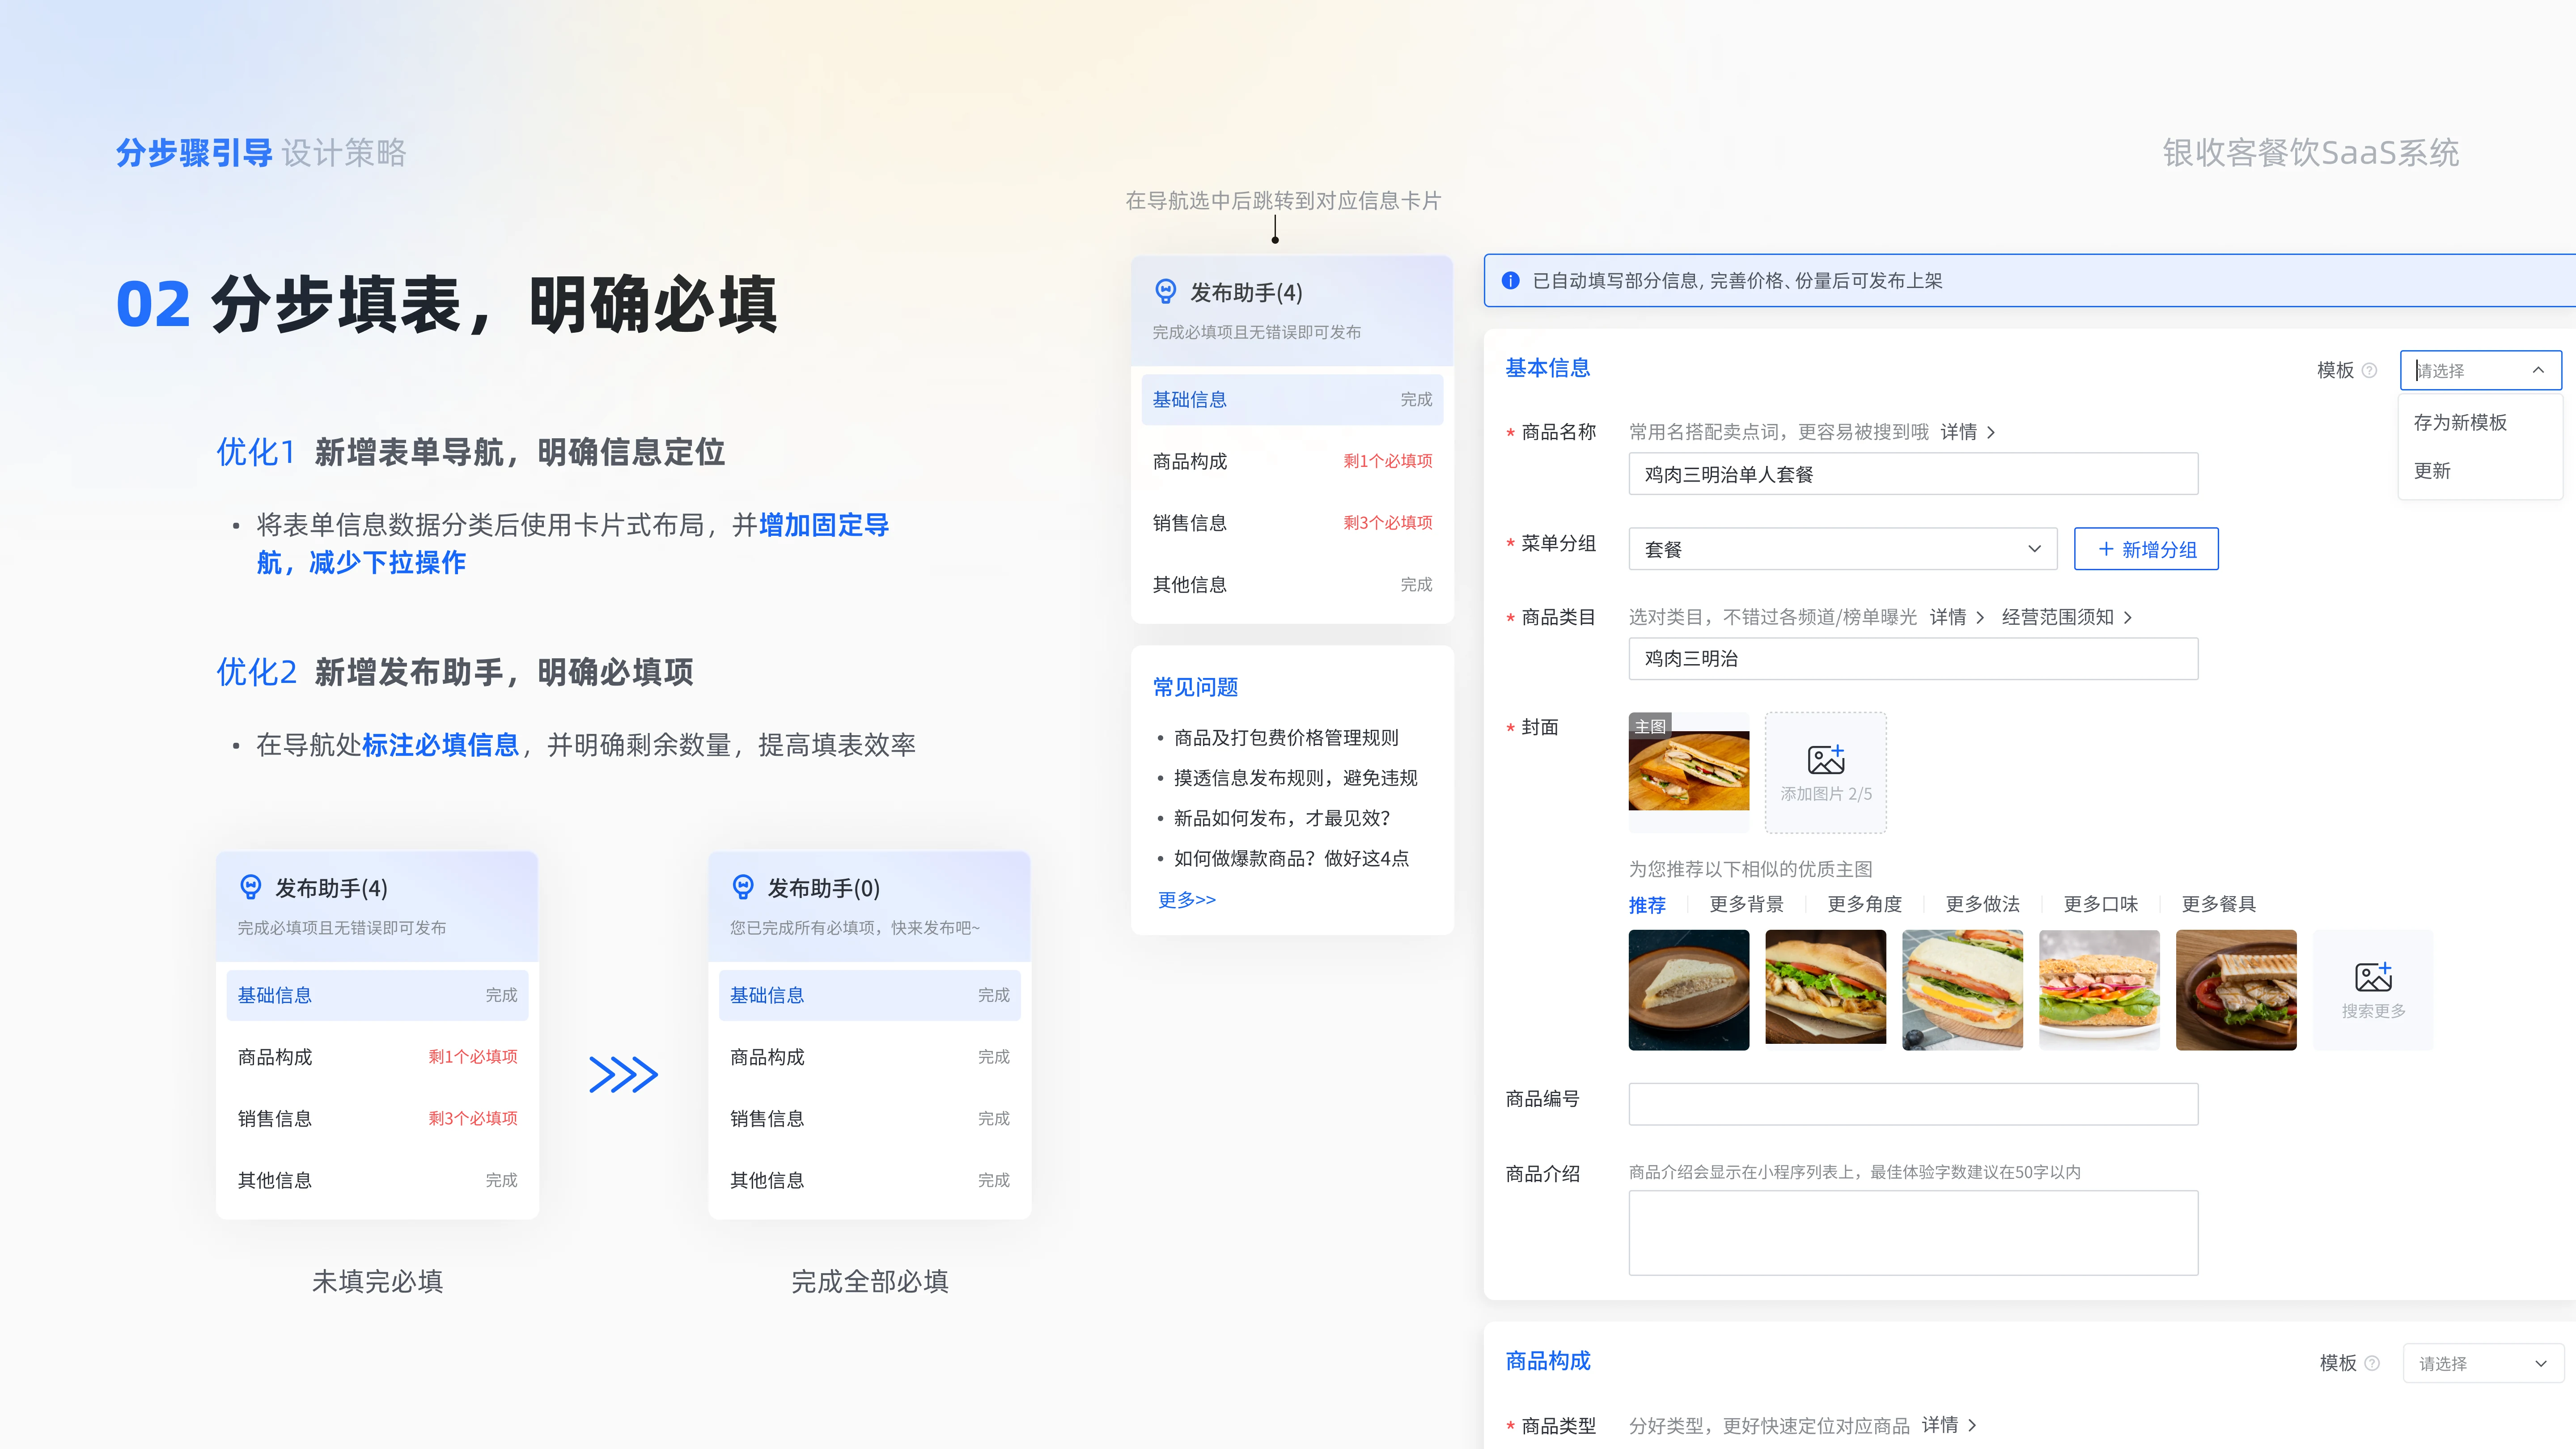The image size is (2576, 1449).
Task: Click the triple chevron arrow between cards
Action: [x=623, y=1075]
